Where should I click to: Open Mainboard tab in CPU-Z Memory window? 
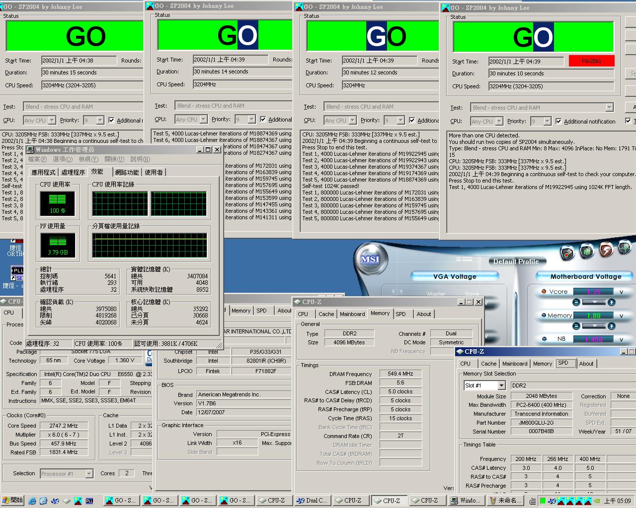(352, 314)
